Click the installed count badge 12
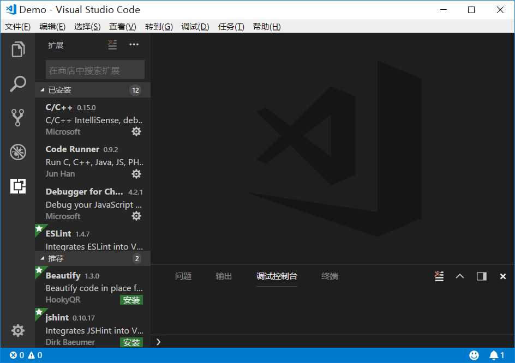The width and height of the screenshot is (515, 363). (x=135, y=90)
